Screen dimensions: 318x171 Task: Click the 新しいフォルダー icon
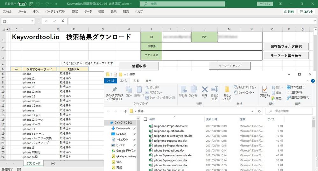pyautogui.click(x=227, y=89)
